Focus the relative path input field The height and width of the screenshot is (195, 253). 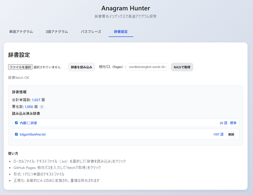click(x=147, y=67)
